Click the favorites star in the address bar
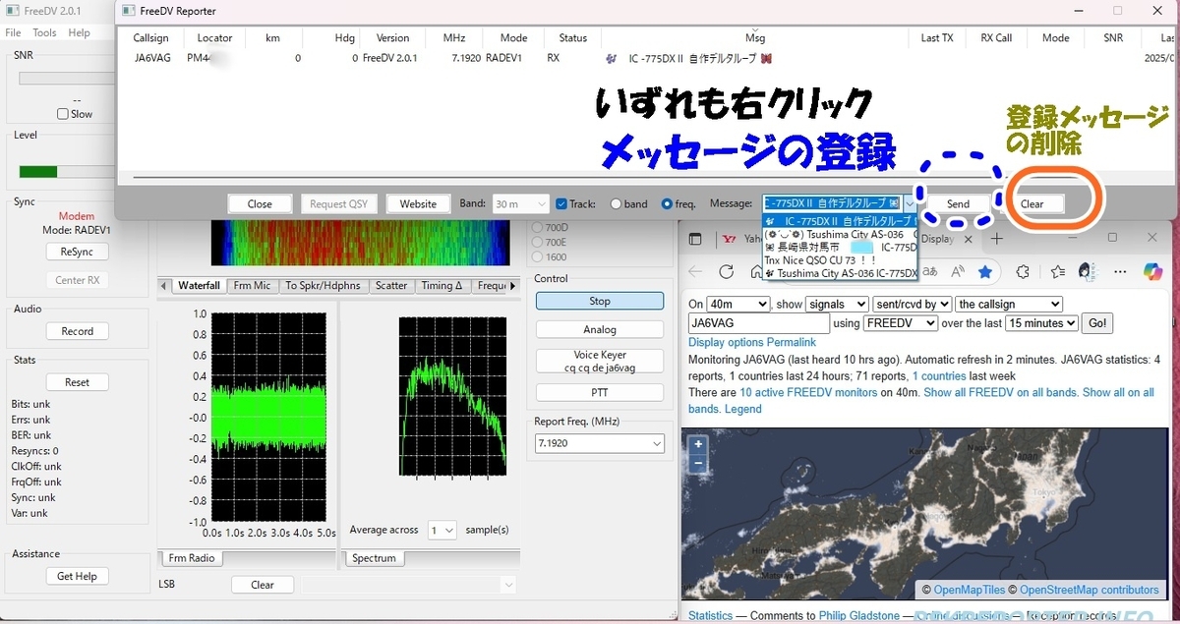Viewport: 1180px width, 624px height. point(985,270)
